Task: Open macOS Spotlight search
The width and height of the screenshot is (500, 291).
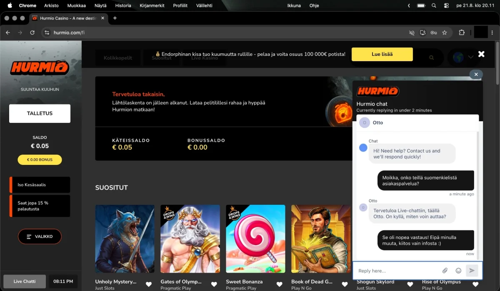Action: [x=434, y=5]
